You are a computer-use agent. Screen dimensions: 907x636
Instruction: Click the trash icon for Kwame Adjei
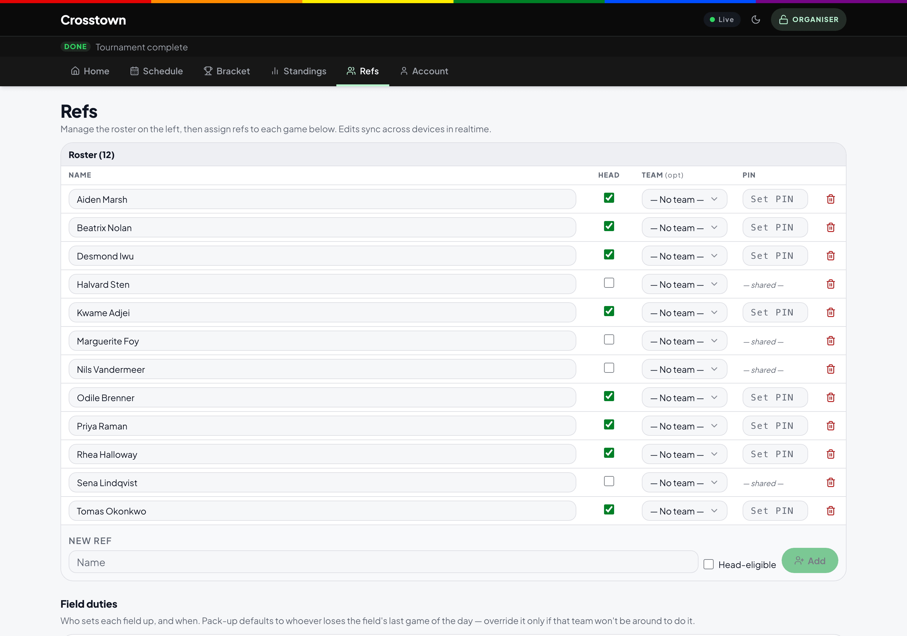(830, 312)
